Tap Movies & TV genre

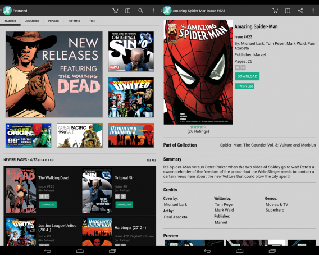[277, 204]
